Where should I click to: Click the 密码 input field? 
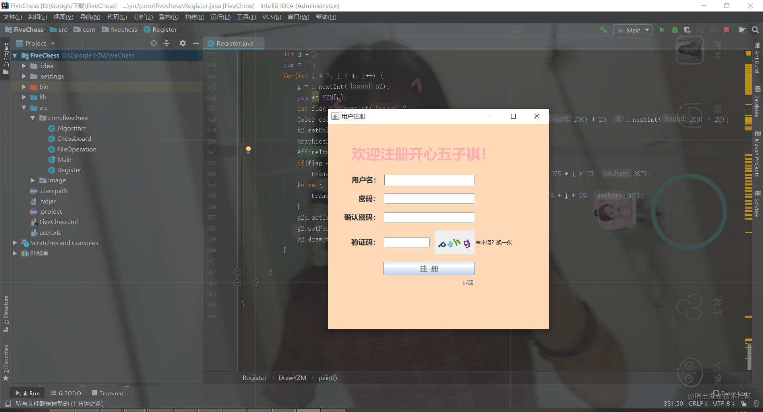pos(429,199)
